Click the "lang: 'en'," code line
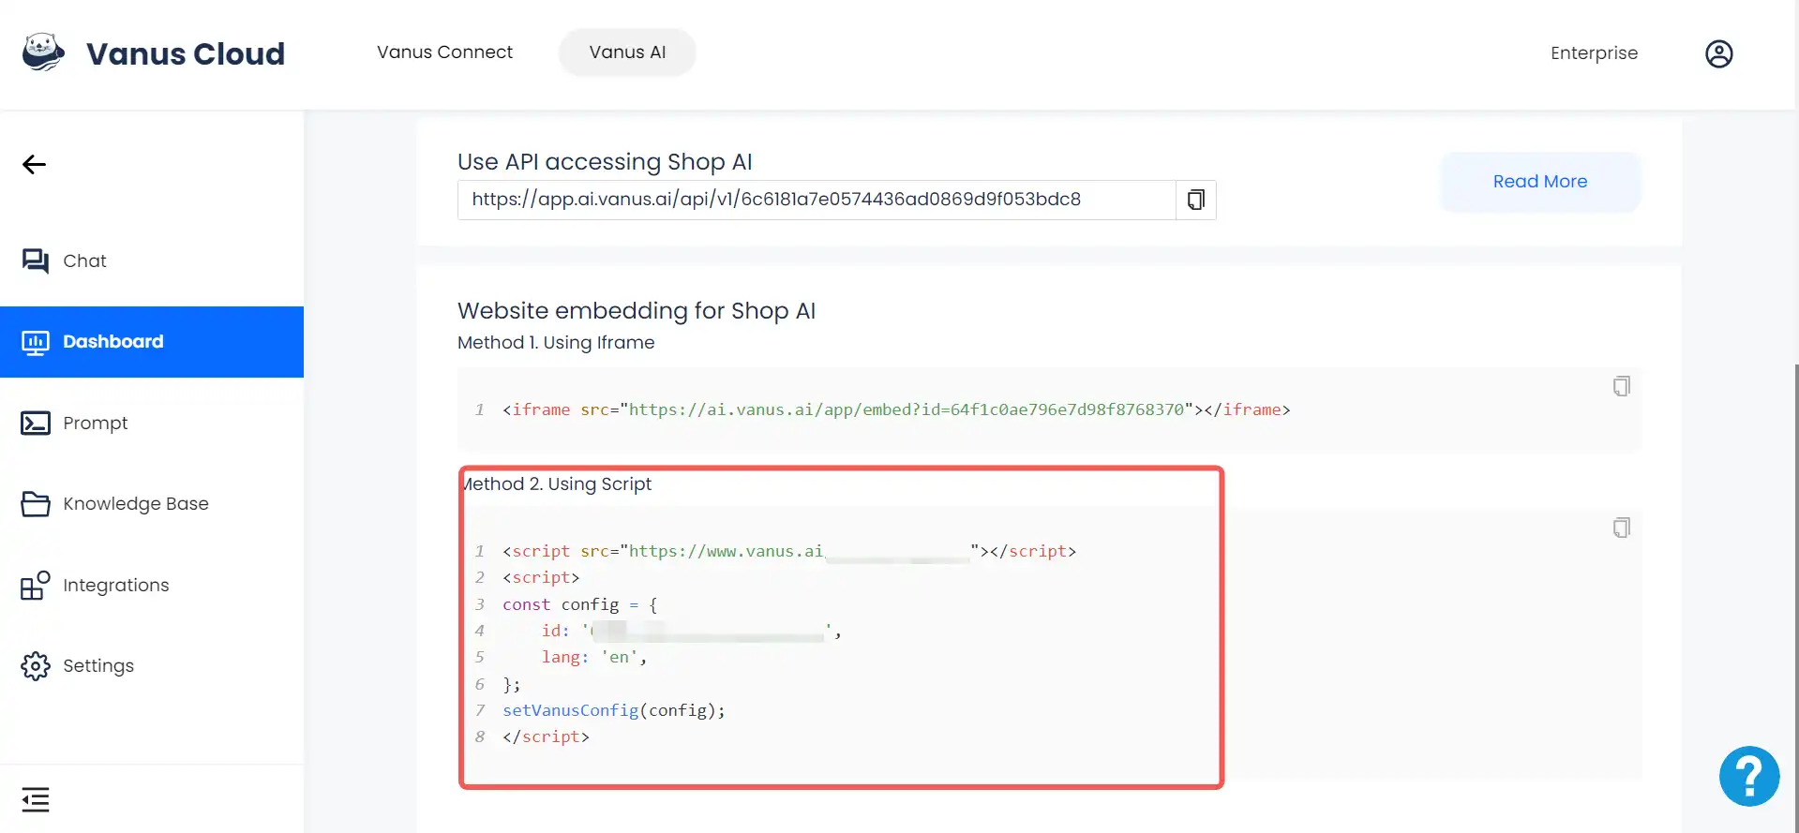 (x=594, y=657)
